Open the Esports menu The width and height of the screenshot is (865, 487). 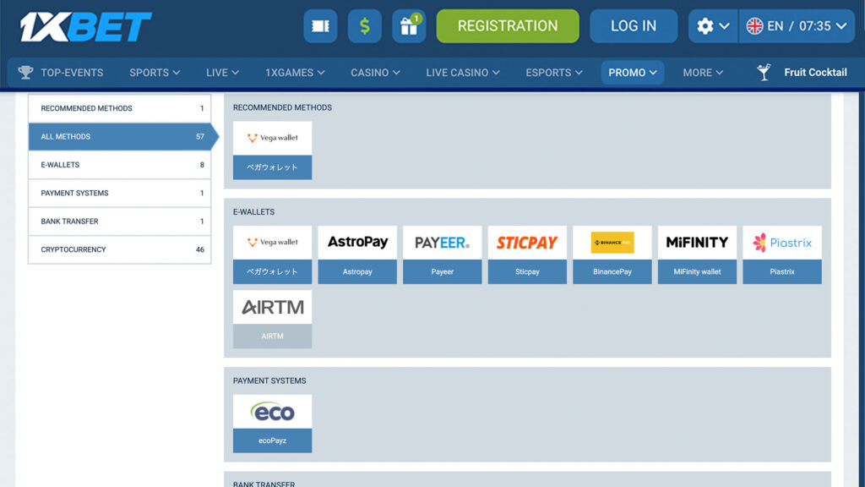point(554,73)
